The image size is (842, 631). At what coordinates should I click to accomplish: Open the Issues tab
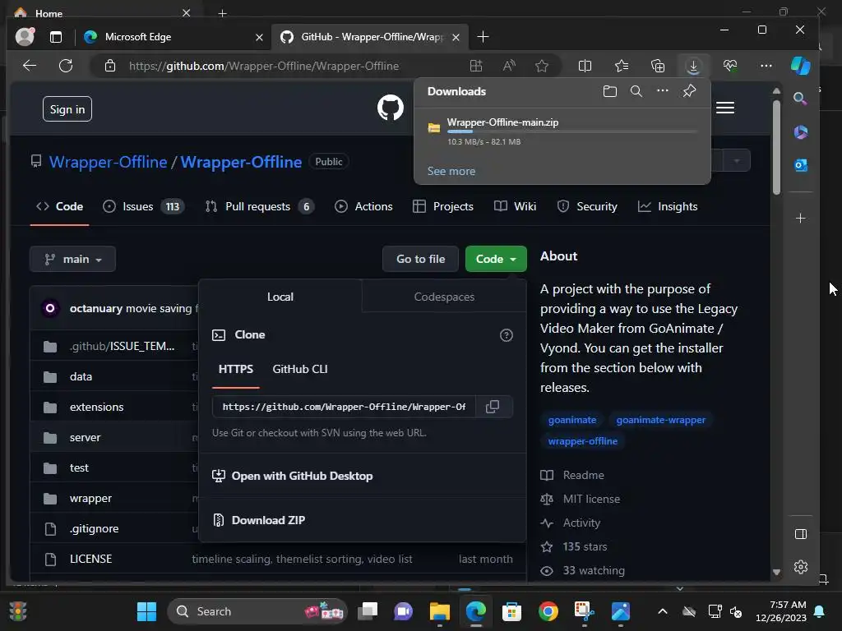click(144, 206)
